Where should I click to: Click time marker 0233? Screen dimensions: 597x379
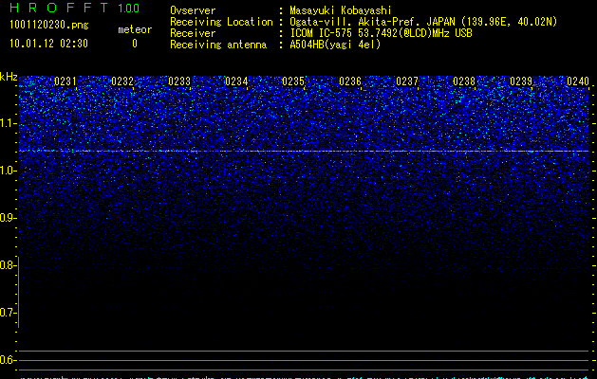point(179,81)
